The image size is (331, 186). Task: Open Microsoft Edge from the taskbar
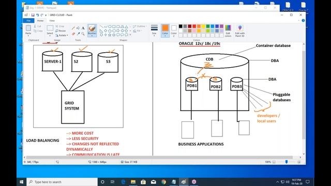tap(123, 182)
